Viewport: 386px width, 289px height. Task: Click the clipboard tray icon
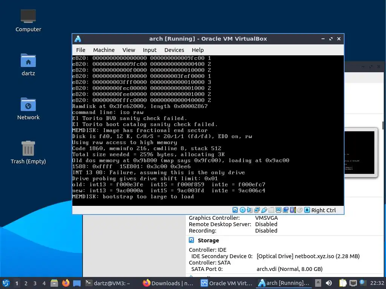click(342, 283)
